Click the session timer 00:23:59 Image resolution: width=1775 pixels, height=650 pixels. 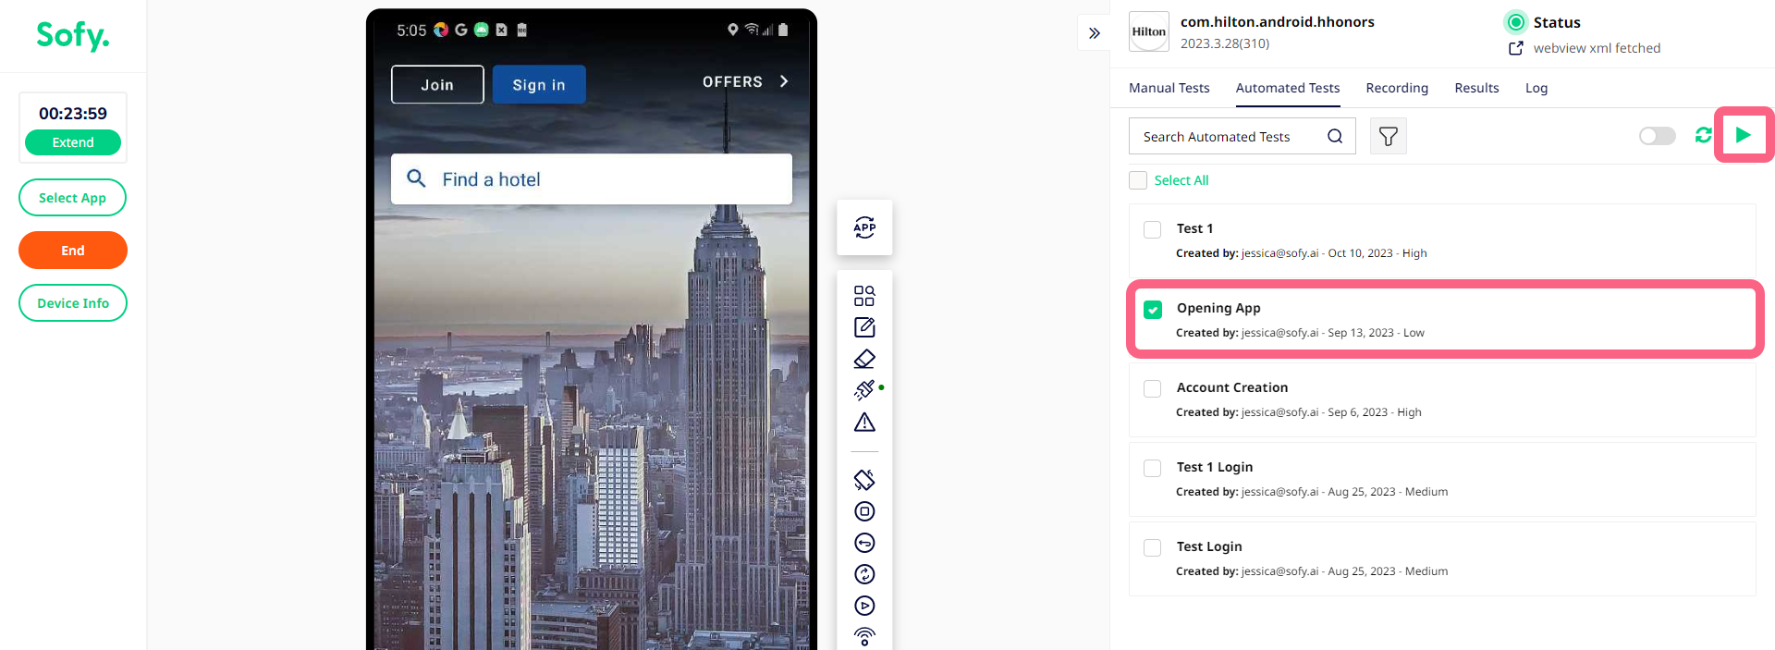pos(73,114)
